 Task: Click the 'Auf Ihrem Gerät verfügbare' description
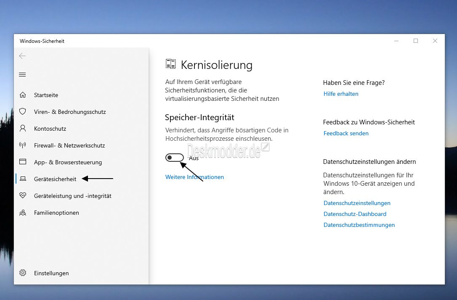(222, 90)
